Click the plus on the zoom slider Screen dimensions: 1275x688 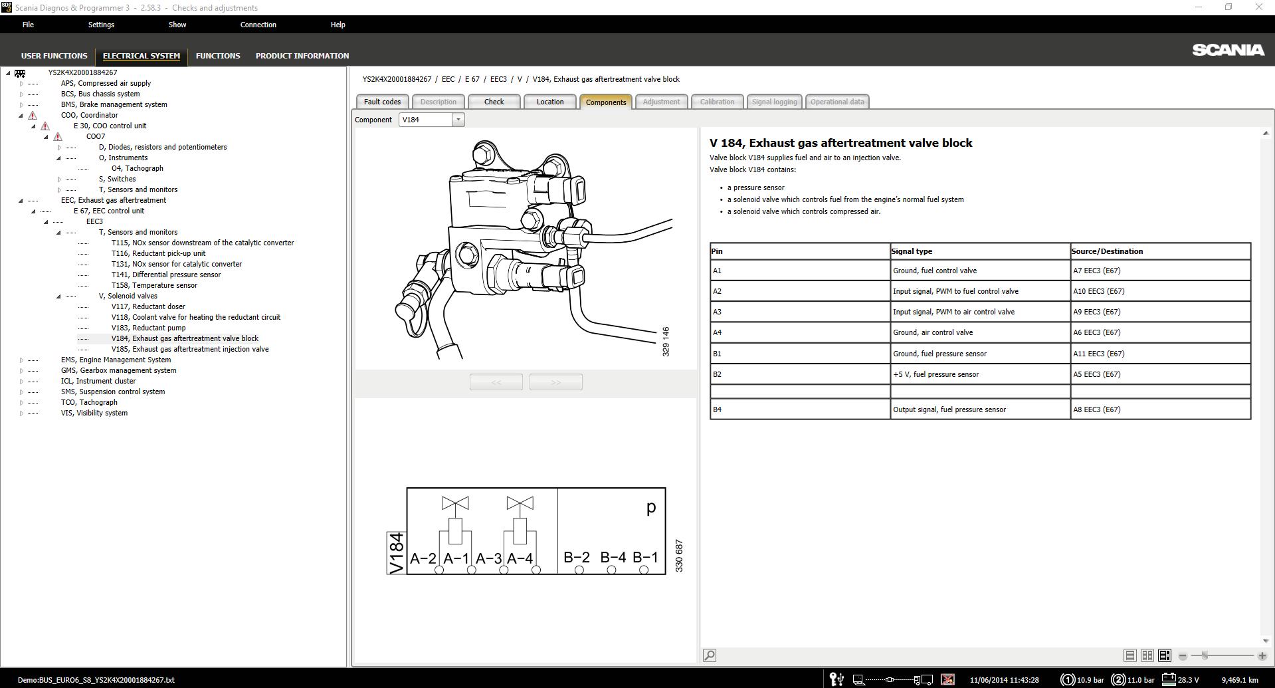coord(1263,655)
